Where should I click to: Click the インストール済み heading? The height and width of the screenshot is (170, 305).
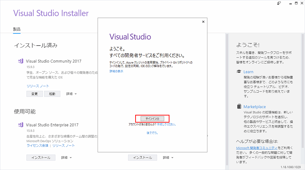[x=36, y=45]
